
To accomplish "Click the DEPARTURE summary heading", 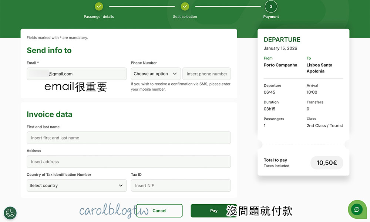I will (x=282, y=40).
